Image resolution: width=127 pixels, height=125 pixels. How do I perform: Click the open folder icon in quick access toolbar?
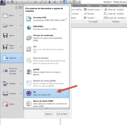pyautogui.click(x=8, y=2)
